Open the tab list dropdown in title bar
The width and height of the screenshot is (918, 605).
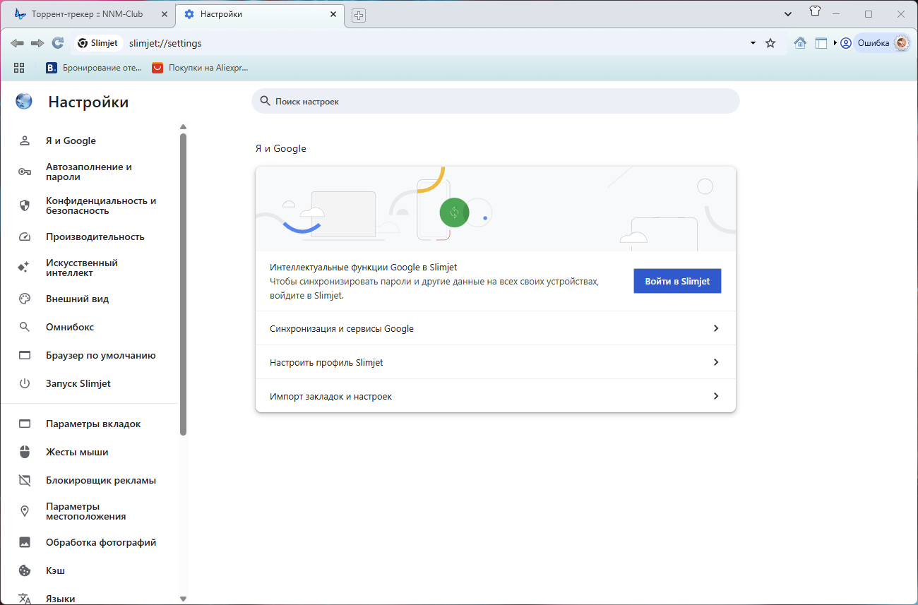pos(789,14)
